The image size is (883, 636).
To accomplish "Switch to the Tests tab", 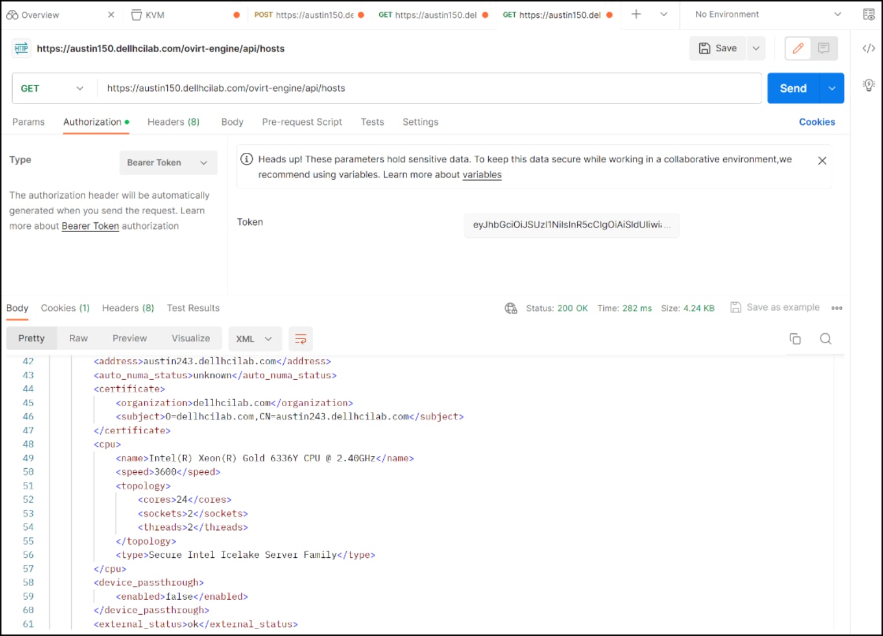I will click(x=372, y=122).
